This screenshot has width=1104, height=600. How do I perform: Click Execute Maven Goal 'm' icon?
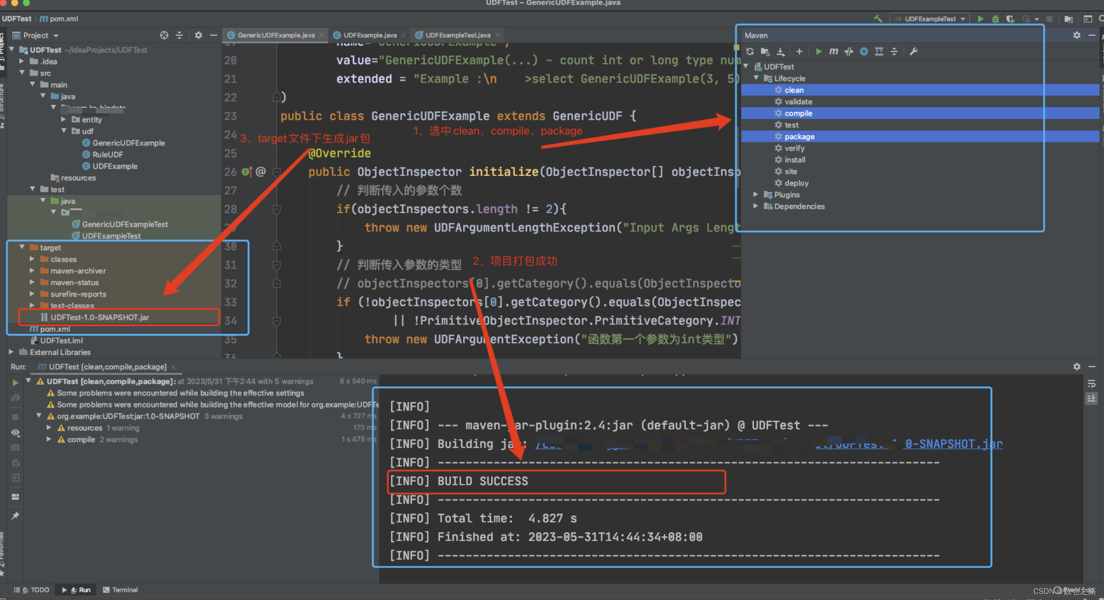click(x=833, y=52)
